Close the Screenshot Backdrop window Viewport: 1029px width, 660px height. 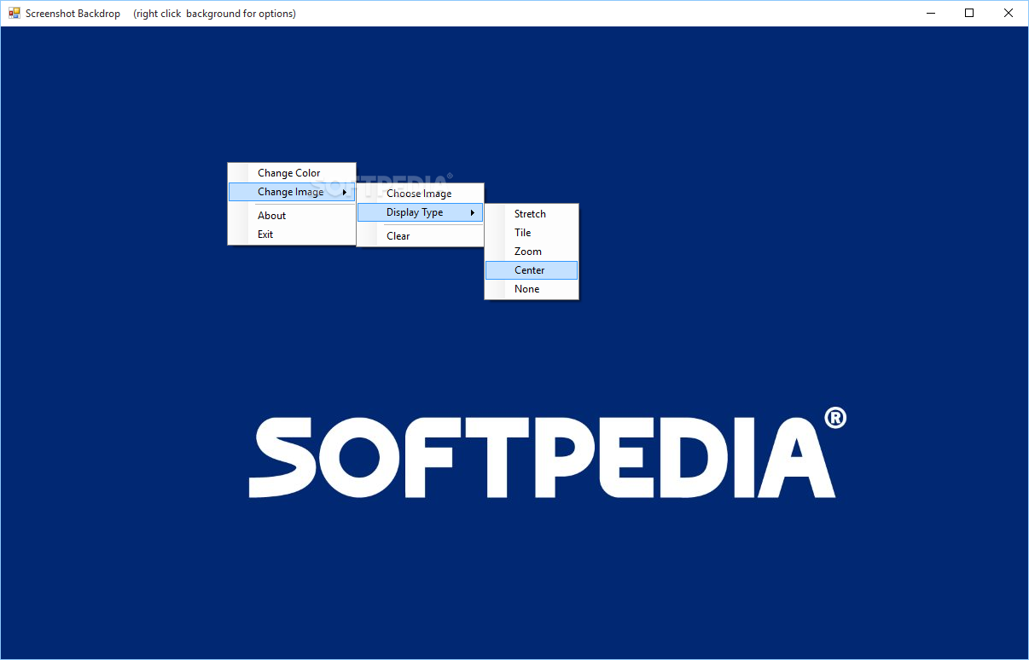1009,13
